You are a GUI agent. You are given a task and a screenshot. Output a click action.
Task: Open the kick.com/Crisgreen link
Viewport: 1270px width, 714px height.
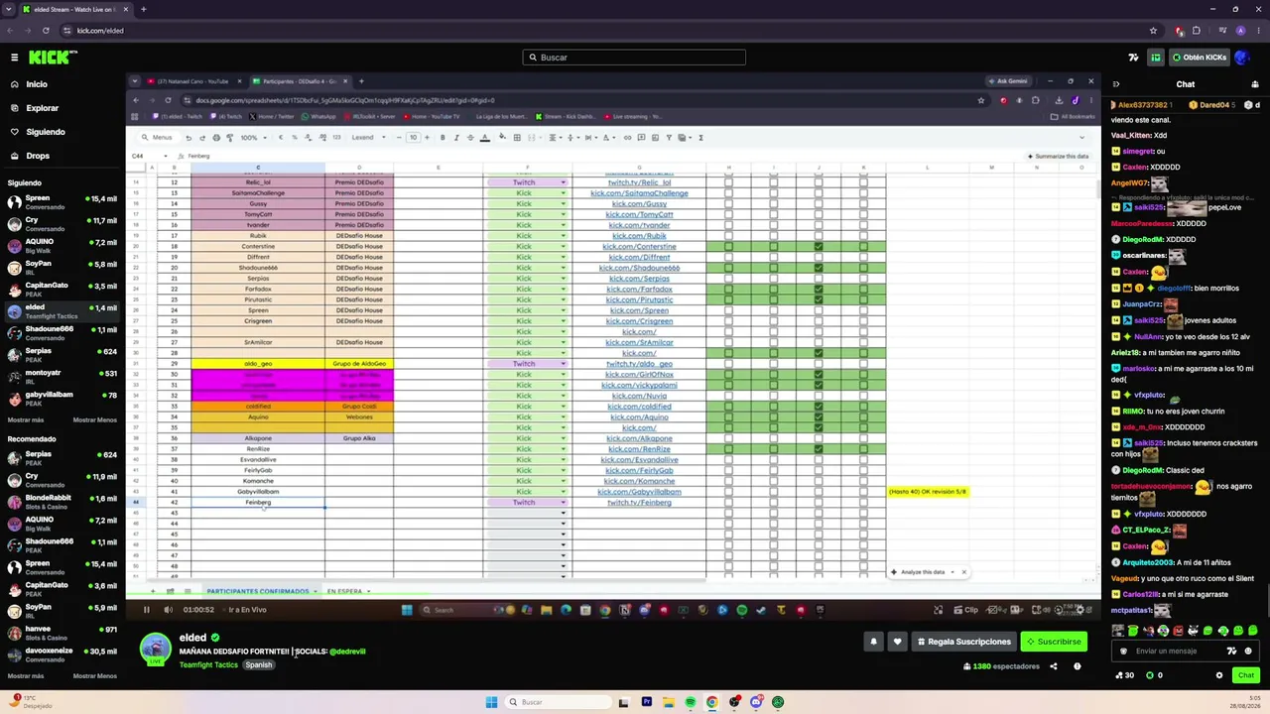pyautogui.click(x=639, y=321)
